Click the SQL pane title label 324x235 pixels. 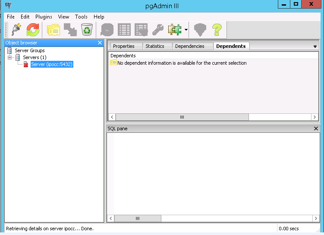[x=117, y=128]
